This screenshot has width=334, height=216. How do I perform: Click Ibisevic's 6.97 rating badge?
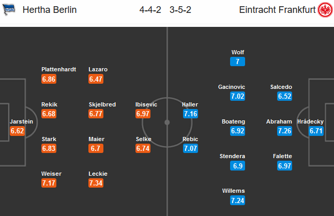coord(144,114)
